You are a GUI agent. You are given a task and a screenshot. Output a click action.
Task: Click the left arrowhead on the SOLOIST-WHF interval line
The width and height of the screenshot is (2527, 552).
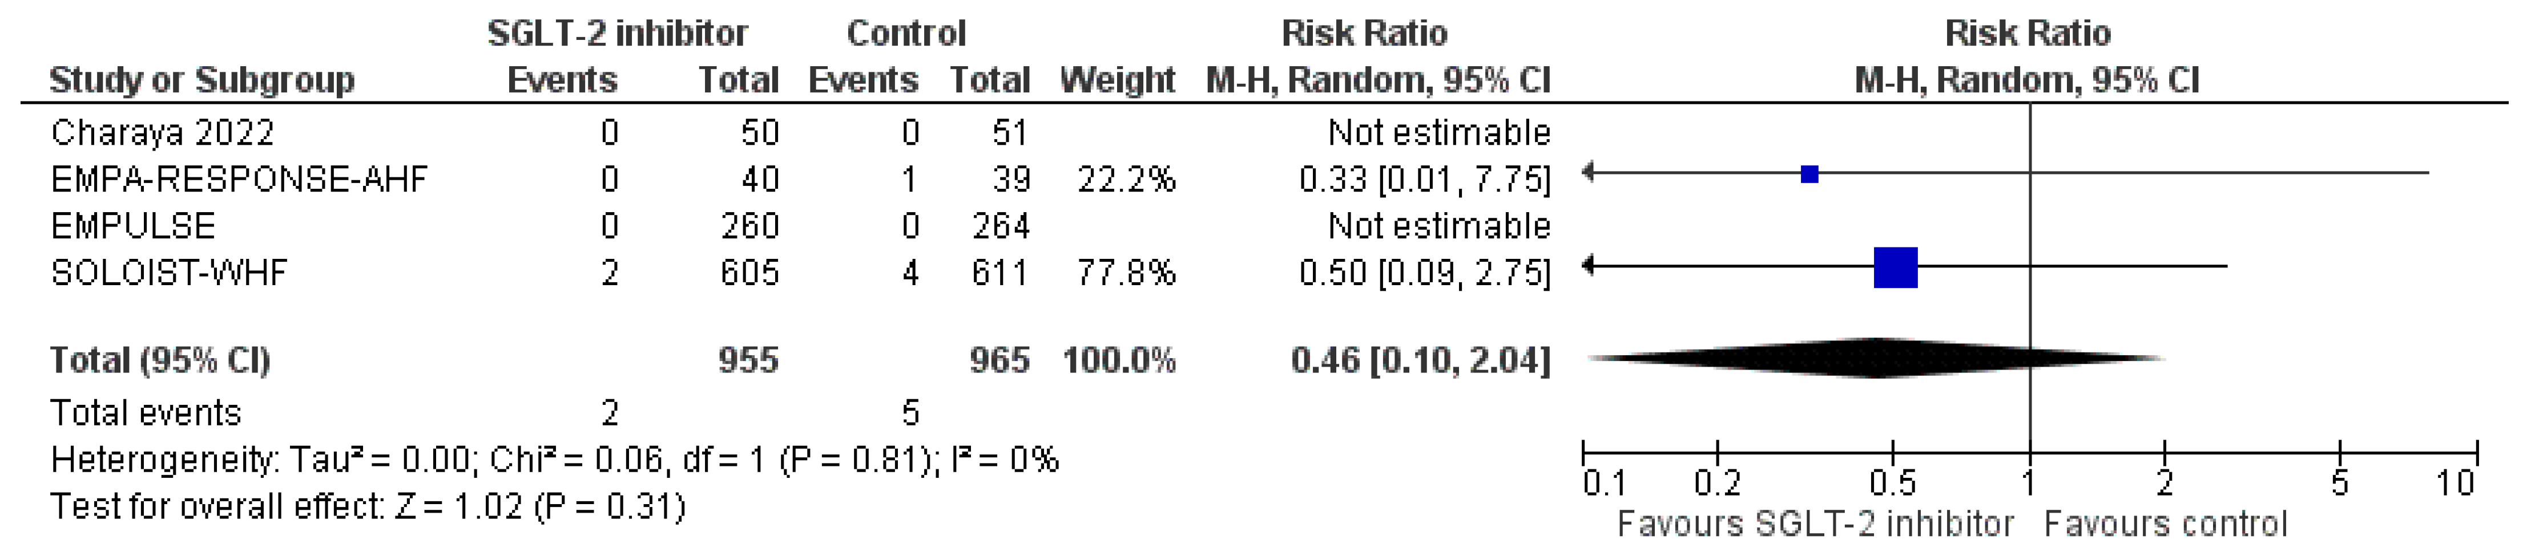point(1589,265)
